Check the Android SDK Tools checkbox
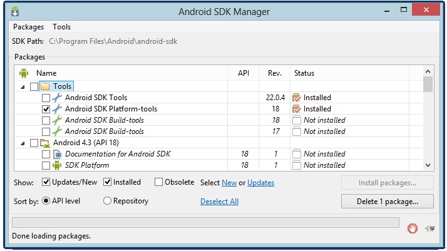 (46, 98)
